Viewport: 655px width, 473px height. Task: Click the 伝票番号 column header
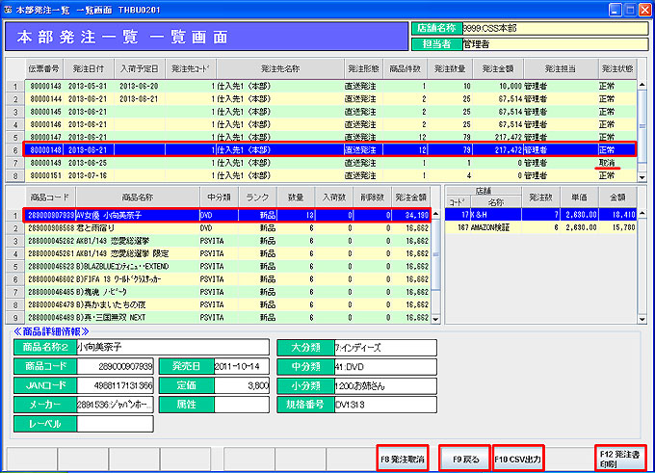tap(44, 68)
